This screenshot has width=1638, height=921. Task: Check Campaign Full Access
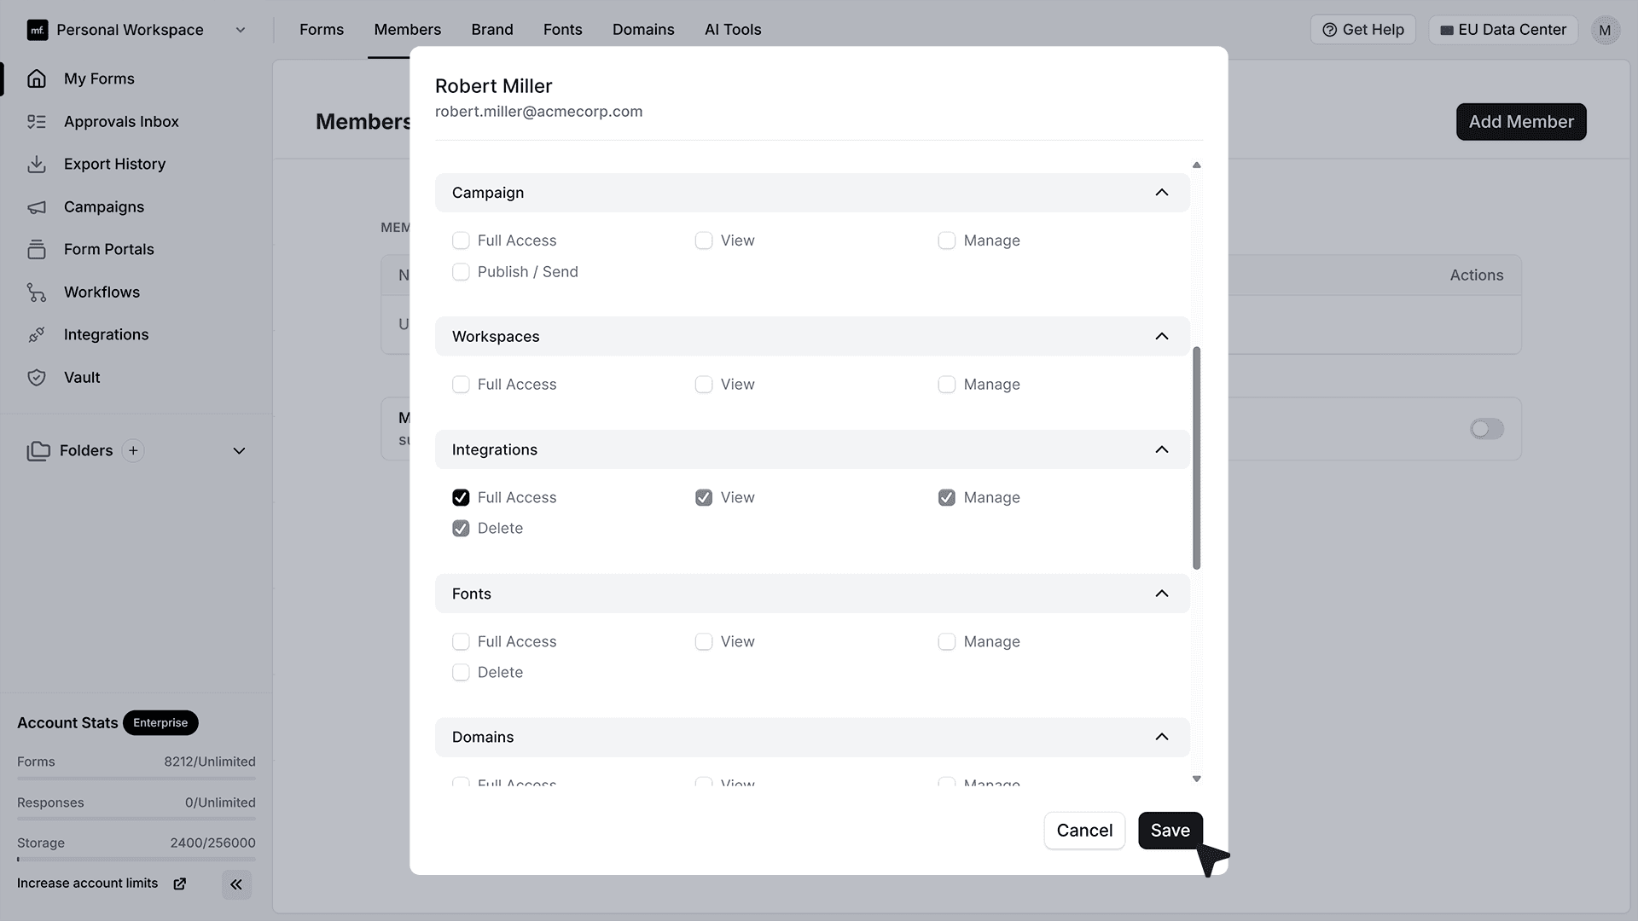click(x=461, y=240)
